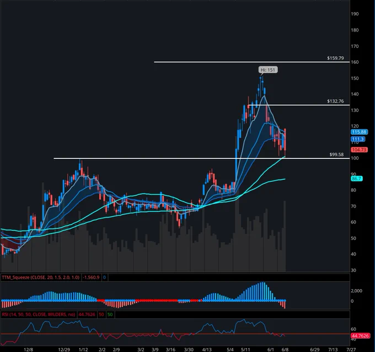Click 190 on the price axis
This screenshot has width=375, height=352.
(x=355, y=14)
